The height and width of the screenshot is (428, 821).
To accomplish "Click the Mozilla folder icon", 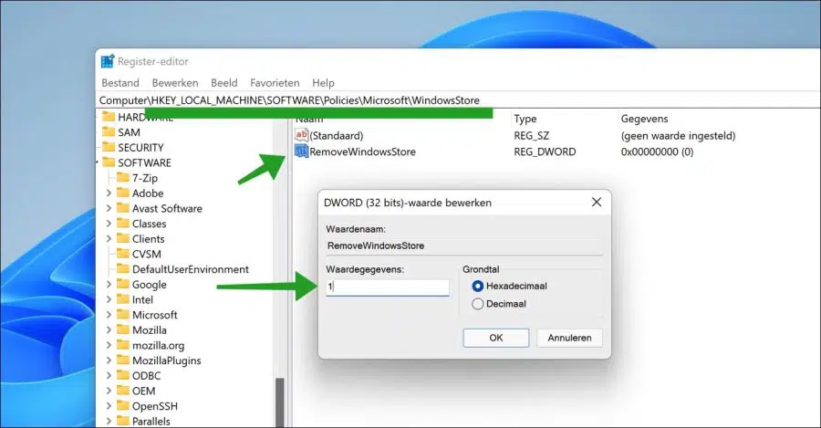I will [x=123, y=329].
